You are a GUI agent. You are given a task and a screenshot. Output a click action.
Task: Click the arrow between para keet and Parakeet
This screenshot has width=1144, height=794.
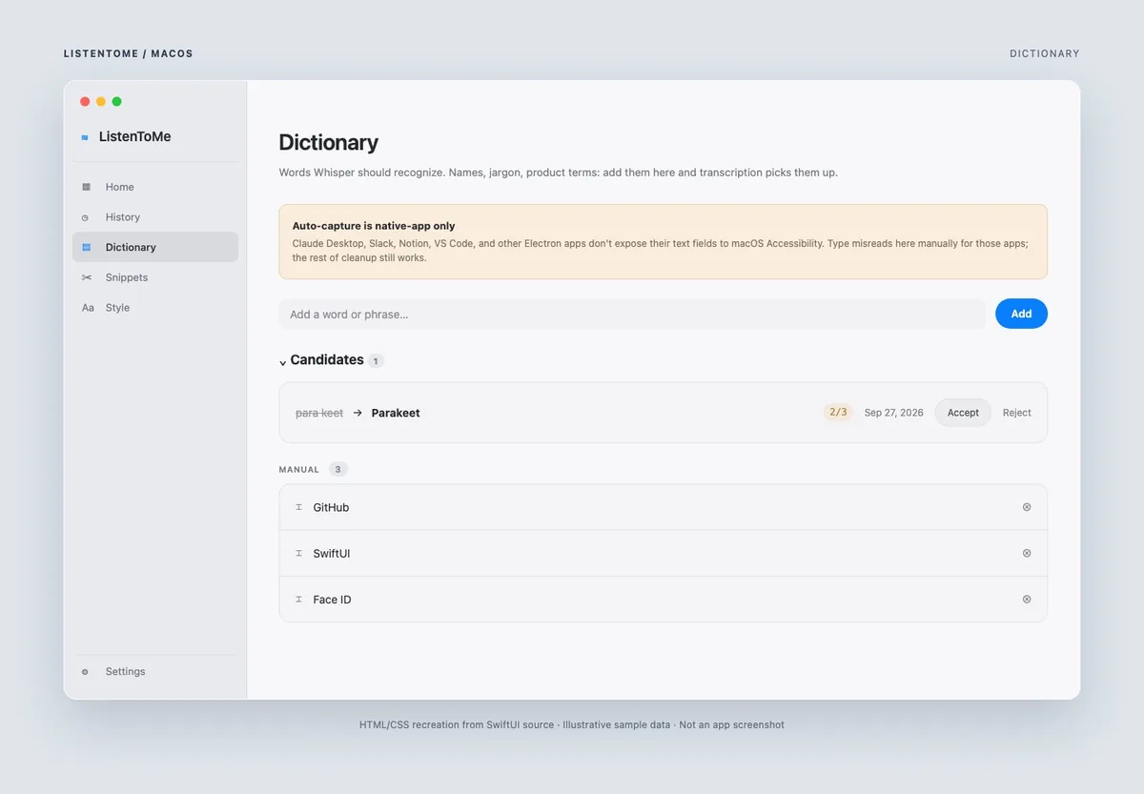point(357,413)
